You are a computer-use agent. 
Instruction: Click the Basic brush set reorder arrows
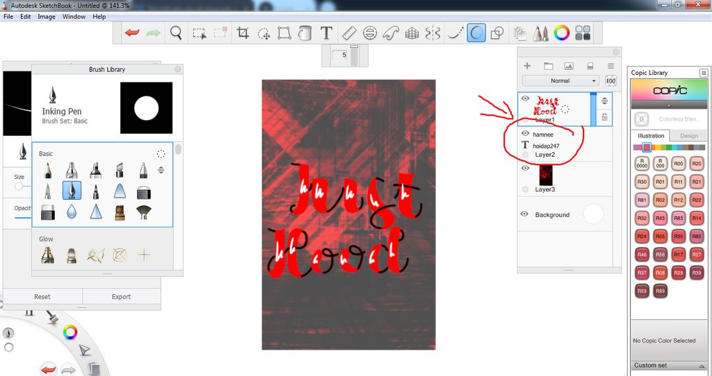[161, 171]
